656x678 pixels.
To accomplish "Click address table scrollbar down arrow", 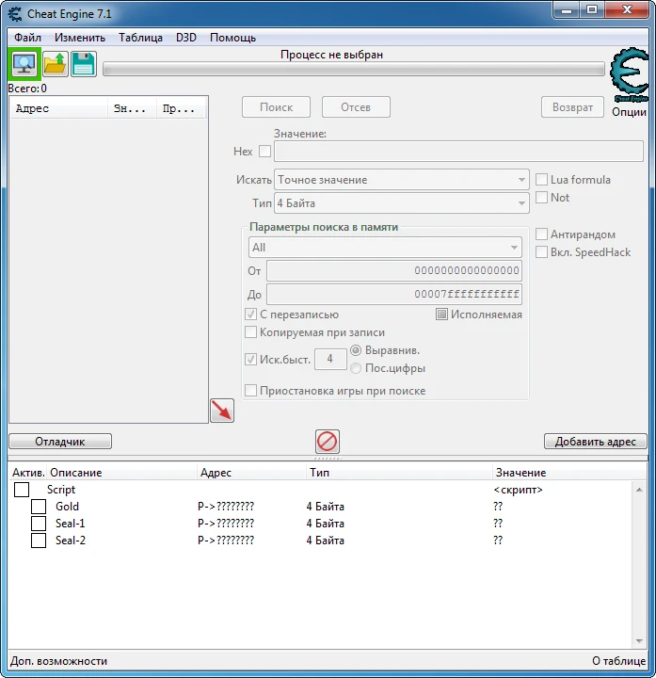I will tap(639, 641).
